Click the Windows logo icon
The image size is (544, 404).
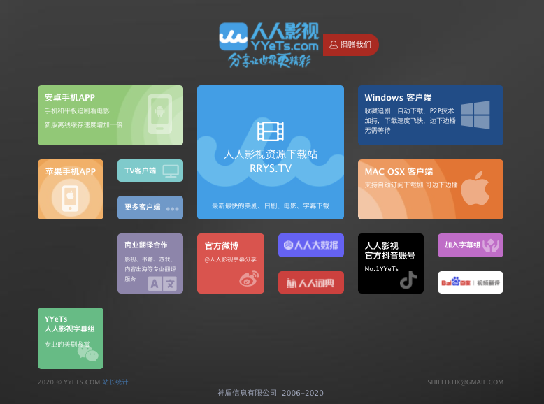475,115
